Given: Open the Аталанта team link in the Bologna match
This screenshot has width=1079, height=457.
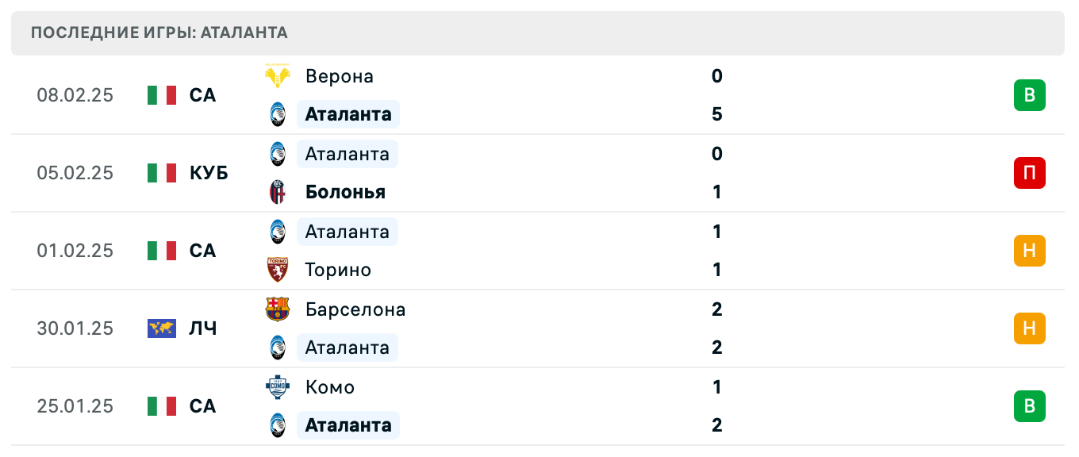Looking at the screenshot, I should 348,154.
